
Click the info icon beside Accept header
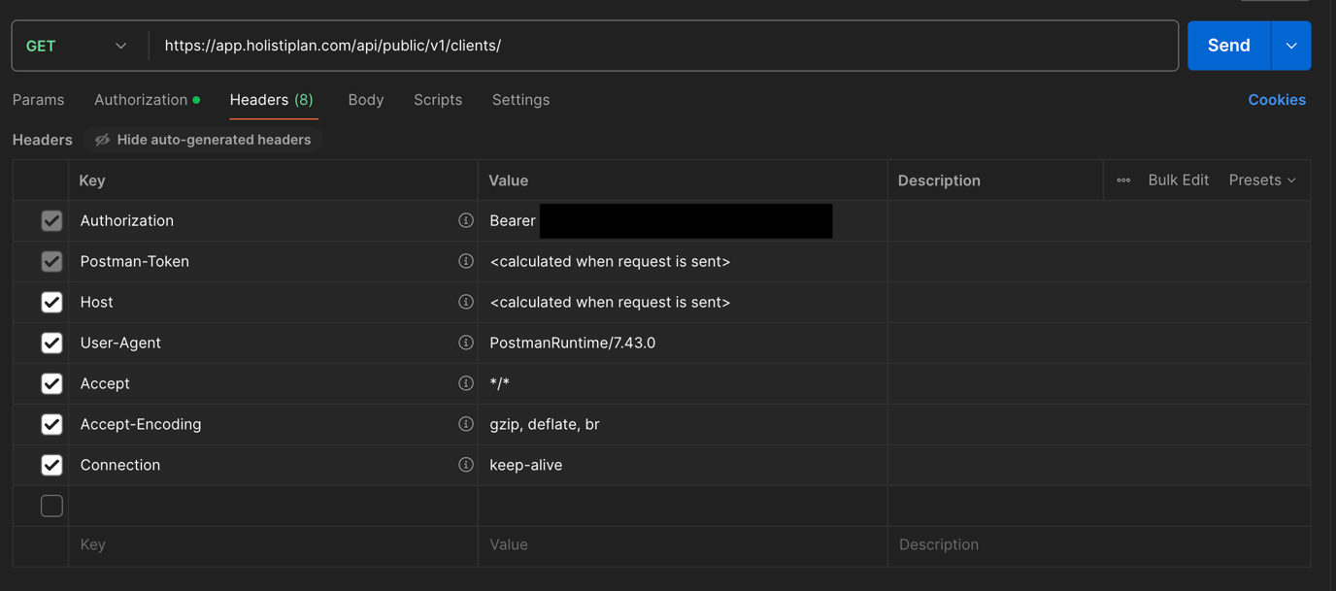(466, 383)
